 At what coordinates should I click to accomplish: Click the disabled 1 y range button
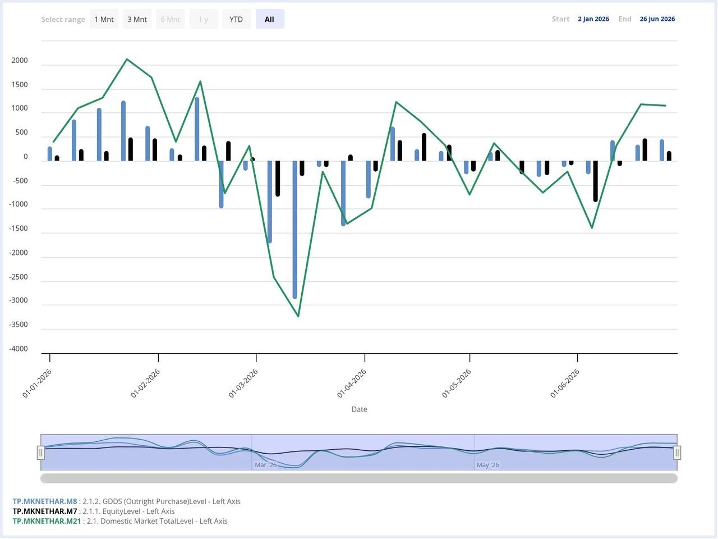(203, 19)
